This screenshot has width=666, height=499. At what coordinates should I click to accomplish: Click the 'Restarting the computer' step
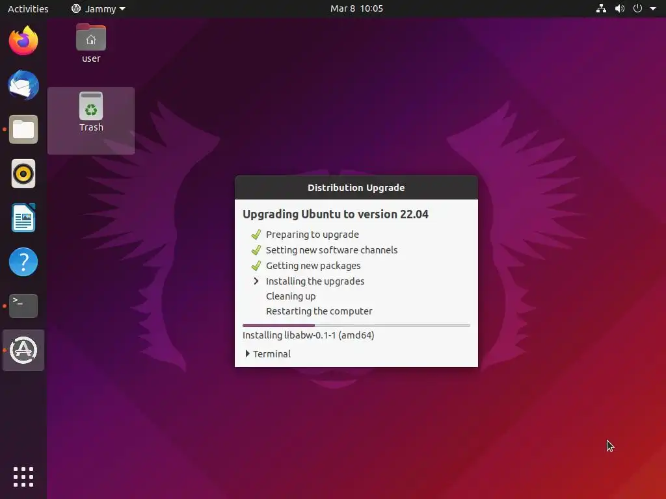tap(319, 311)
